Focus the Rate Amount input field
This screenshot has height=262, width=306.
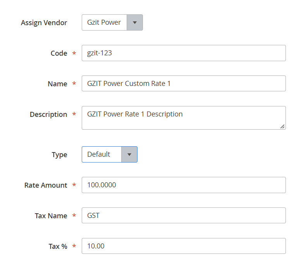pyautogui.click(x=184, y=185)
